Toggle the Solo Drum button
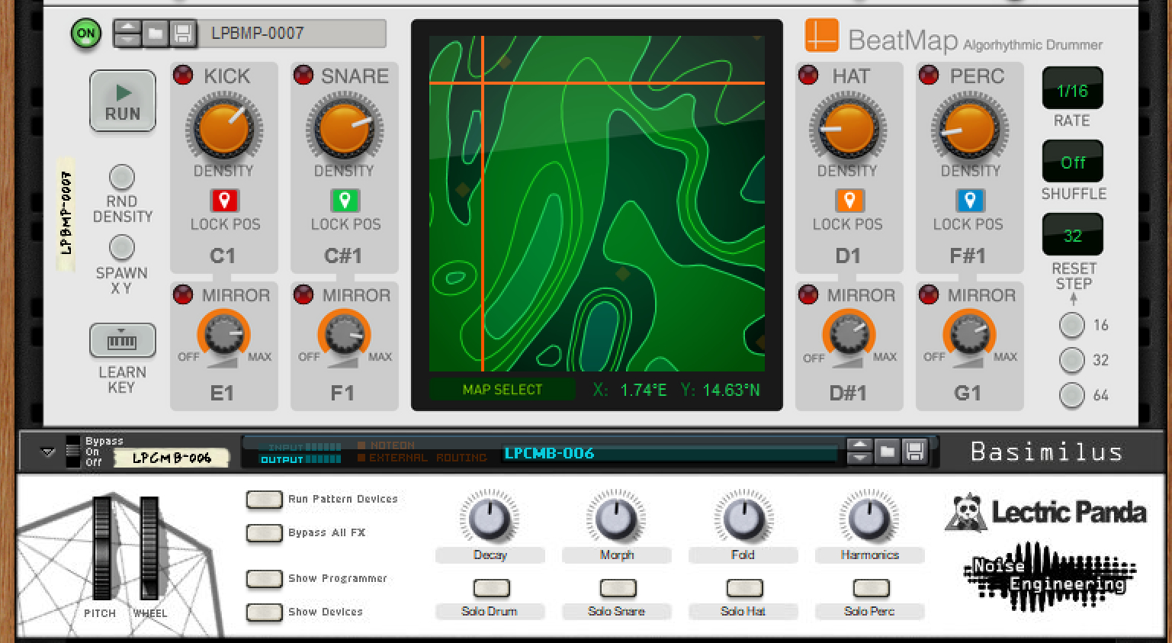Viewport: 1172px width, 643px height. (x=491, y=588)
